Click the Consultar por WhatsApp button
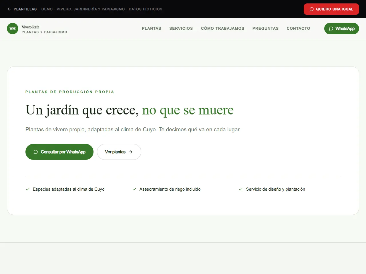The width and height of the screenshot is (366, 274). click(x=59, y=152)
